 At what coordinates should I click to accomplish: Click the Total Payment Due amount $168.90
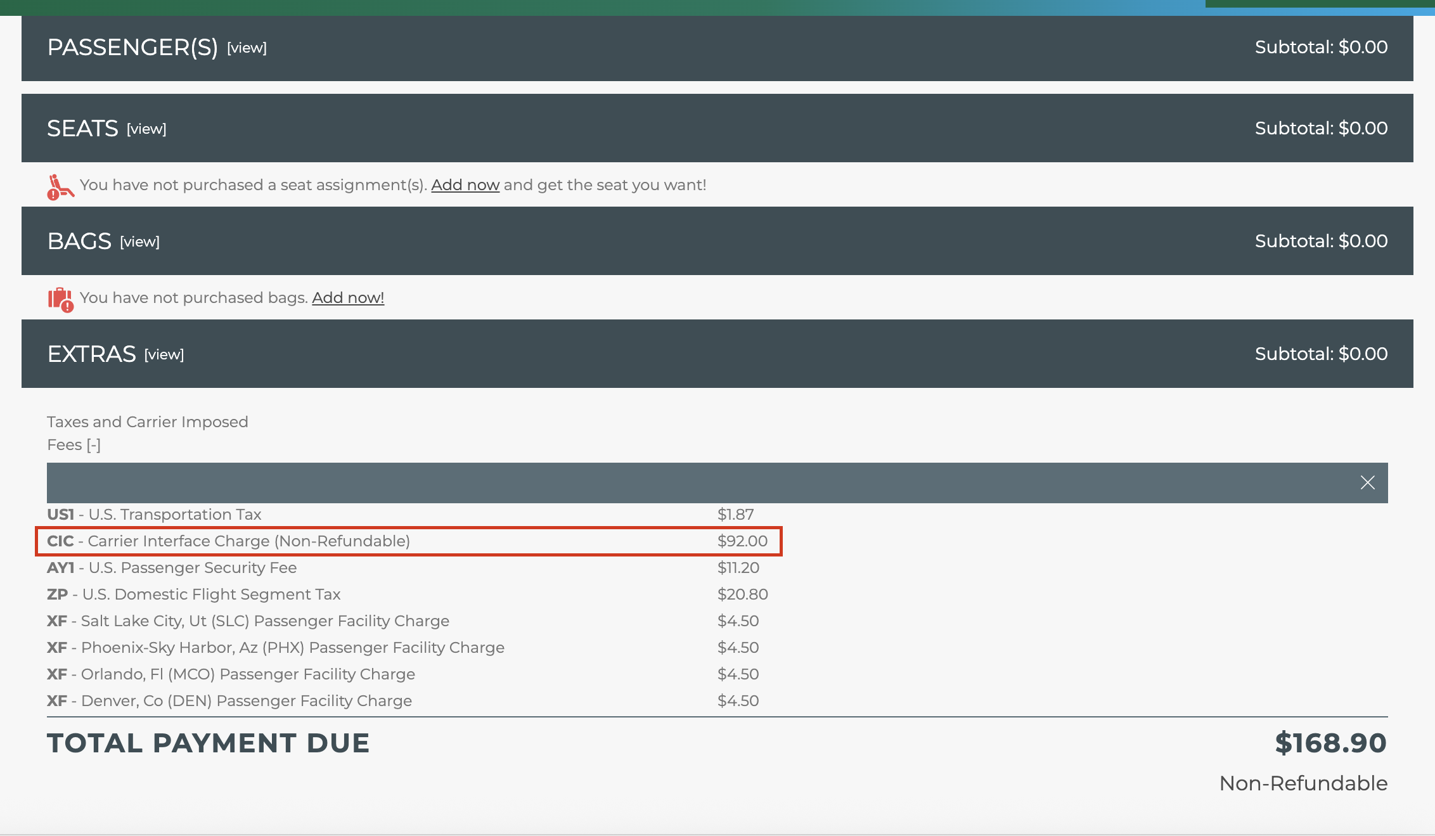[1330, 743]
